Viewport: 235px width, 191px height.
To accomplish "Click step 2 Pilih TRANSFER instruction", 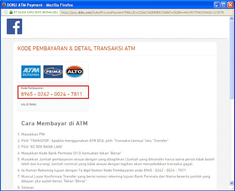I will [x=93, y=141].
